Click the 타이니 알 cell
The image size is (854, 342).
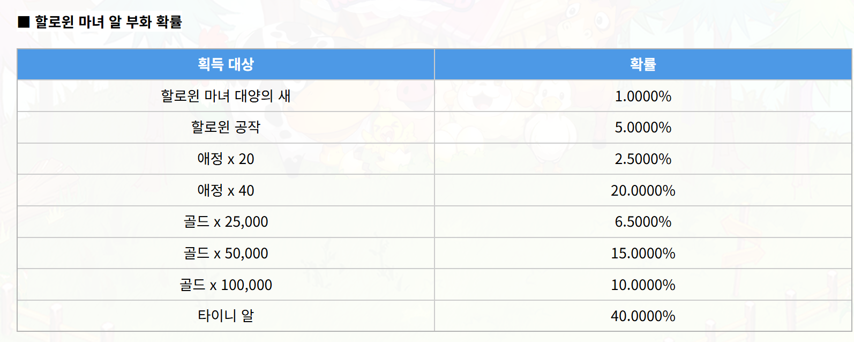click(226, 316)
